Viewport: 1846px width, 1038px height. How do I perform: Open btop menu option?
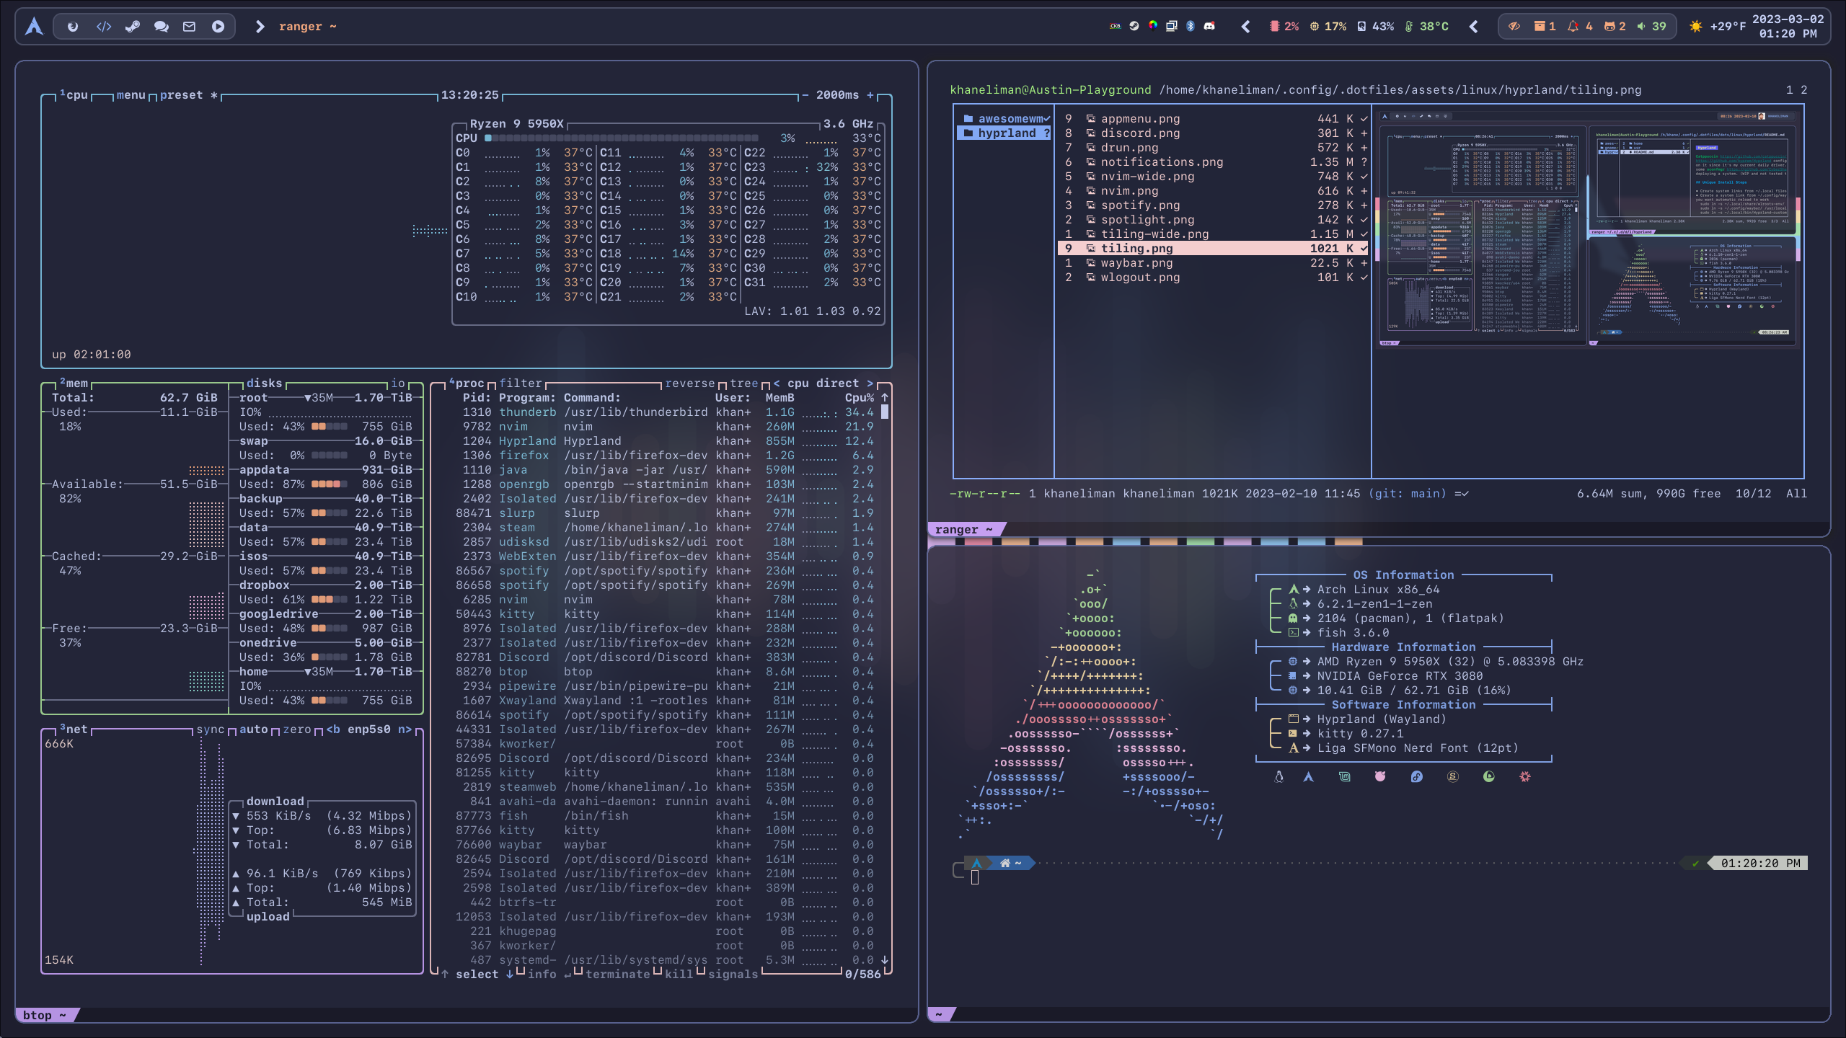point(131,95)
